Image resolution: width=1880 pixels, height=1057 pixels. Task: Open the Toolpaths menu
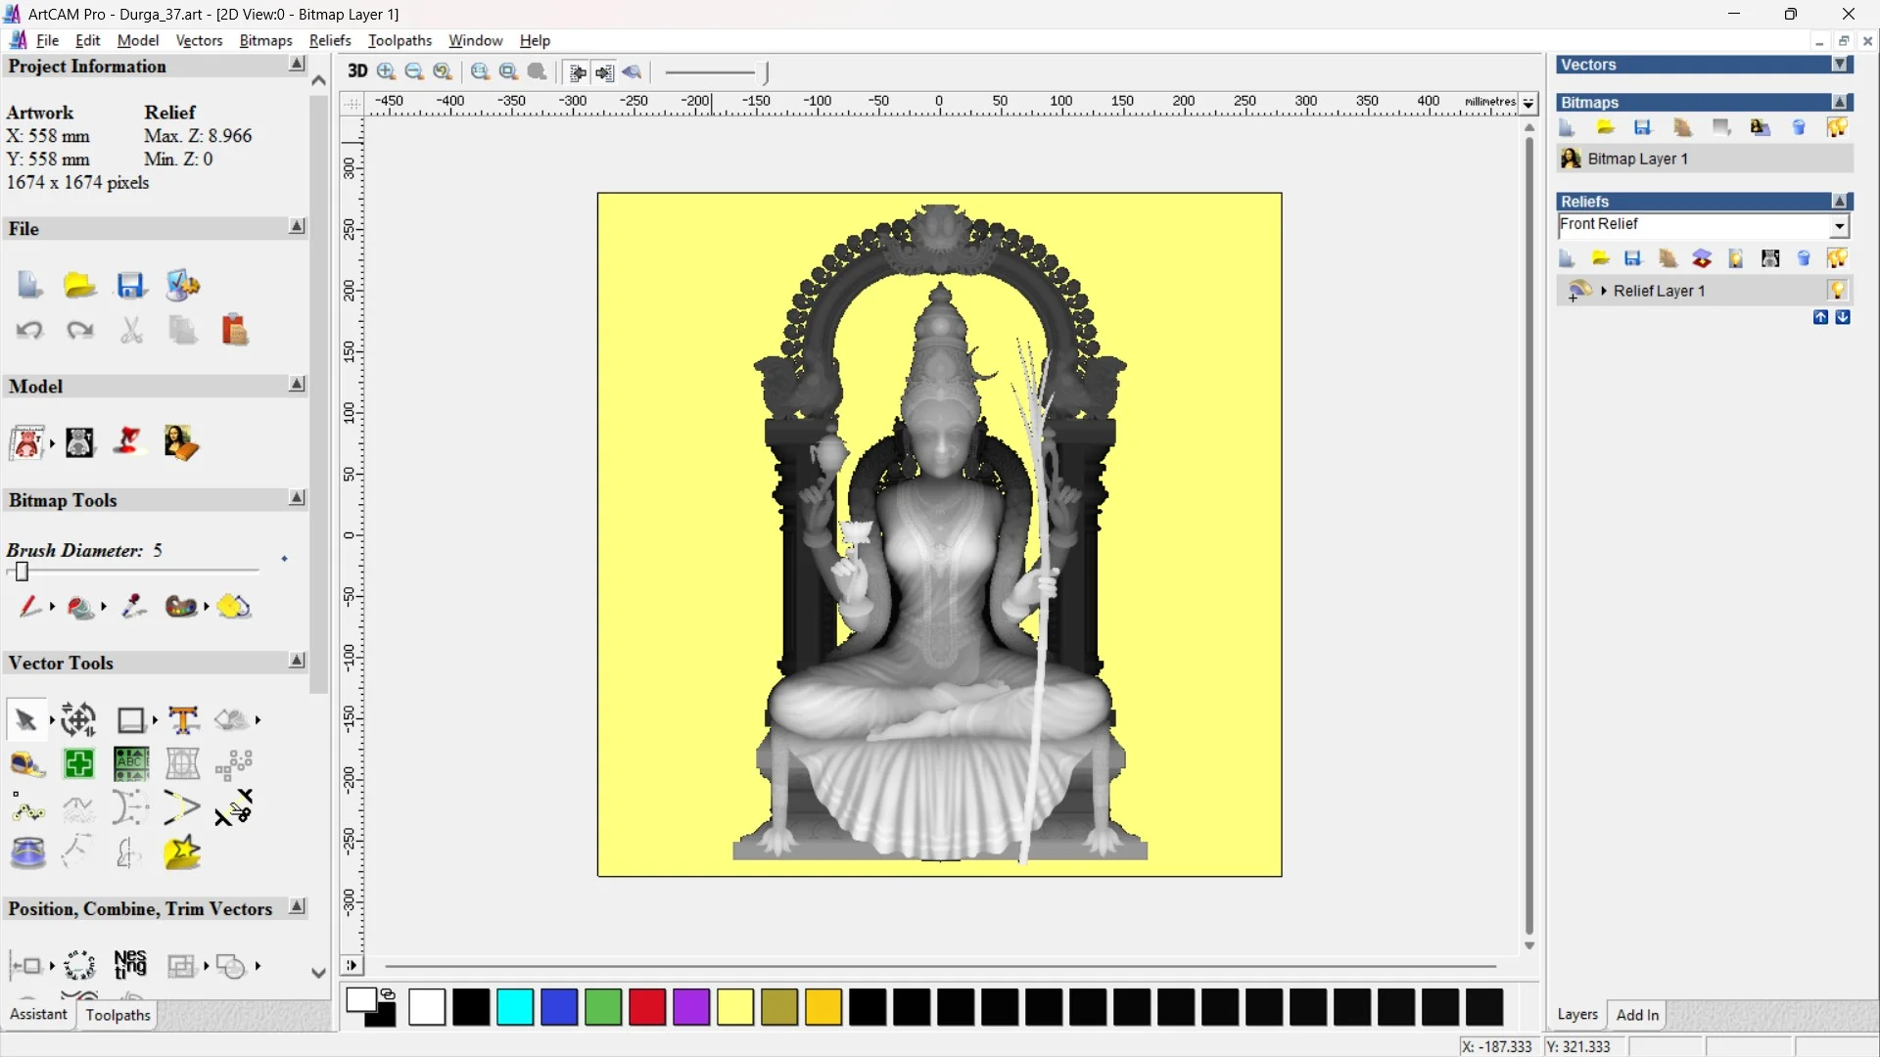tap(399, 40)
